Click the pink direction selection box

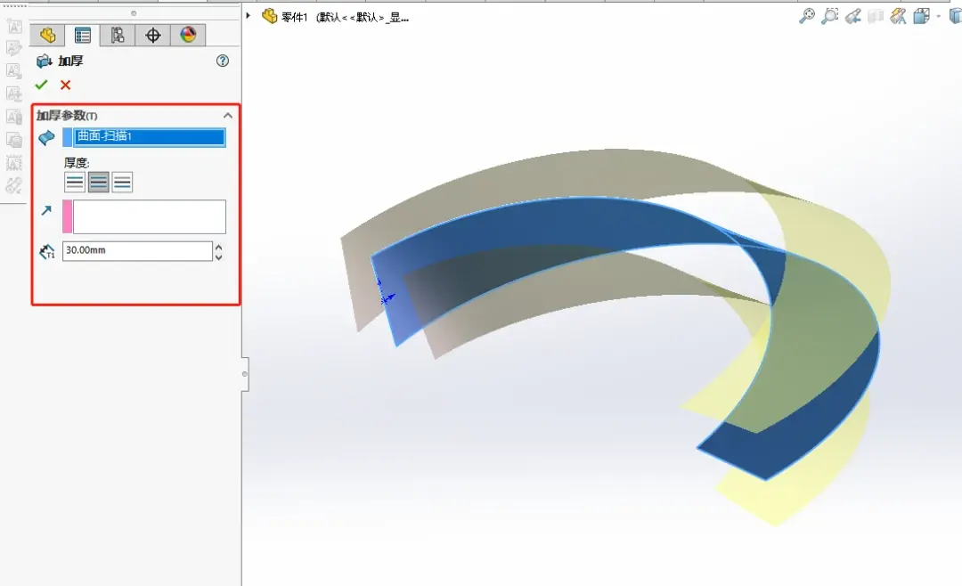pyautogui.click(x=144, y=216)
